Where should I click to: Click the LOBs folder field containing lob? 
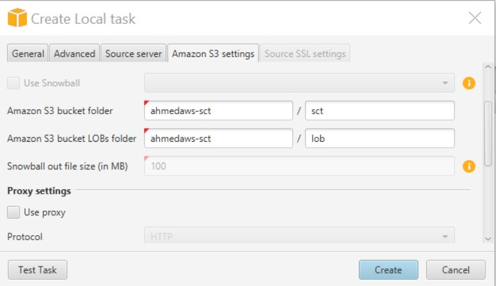(x=379, y=138)
